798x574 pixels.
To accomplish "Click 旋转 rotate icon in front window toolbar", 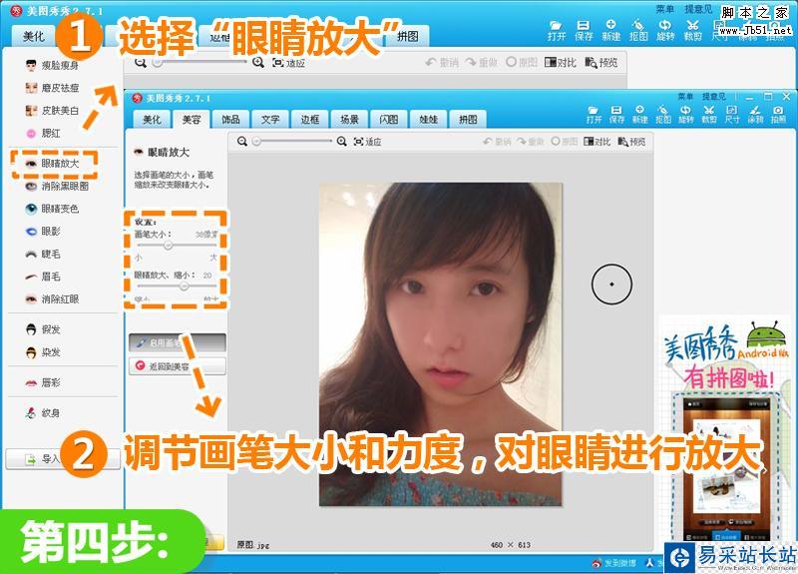I will coord(685,115).
